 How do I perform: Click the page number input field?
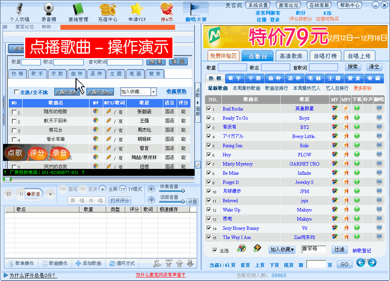(316, 264)
